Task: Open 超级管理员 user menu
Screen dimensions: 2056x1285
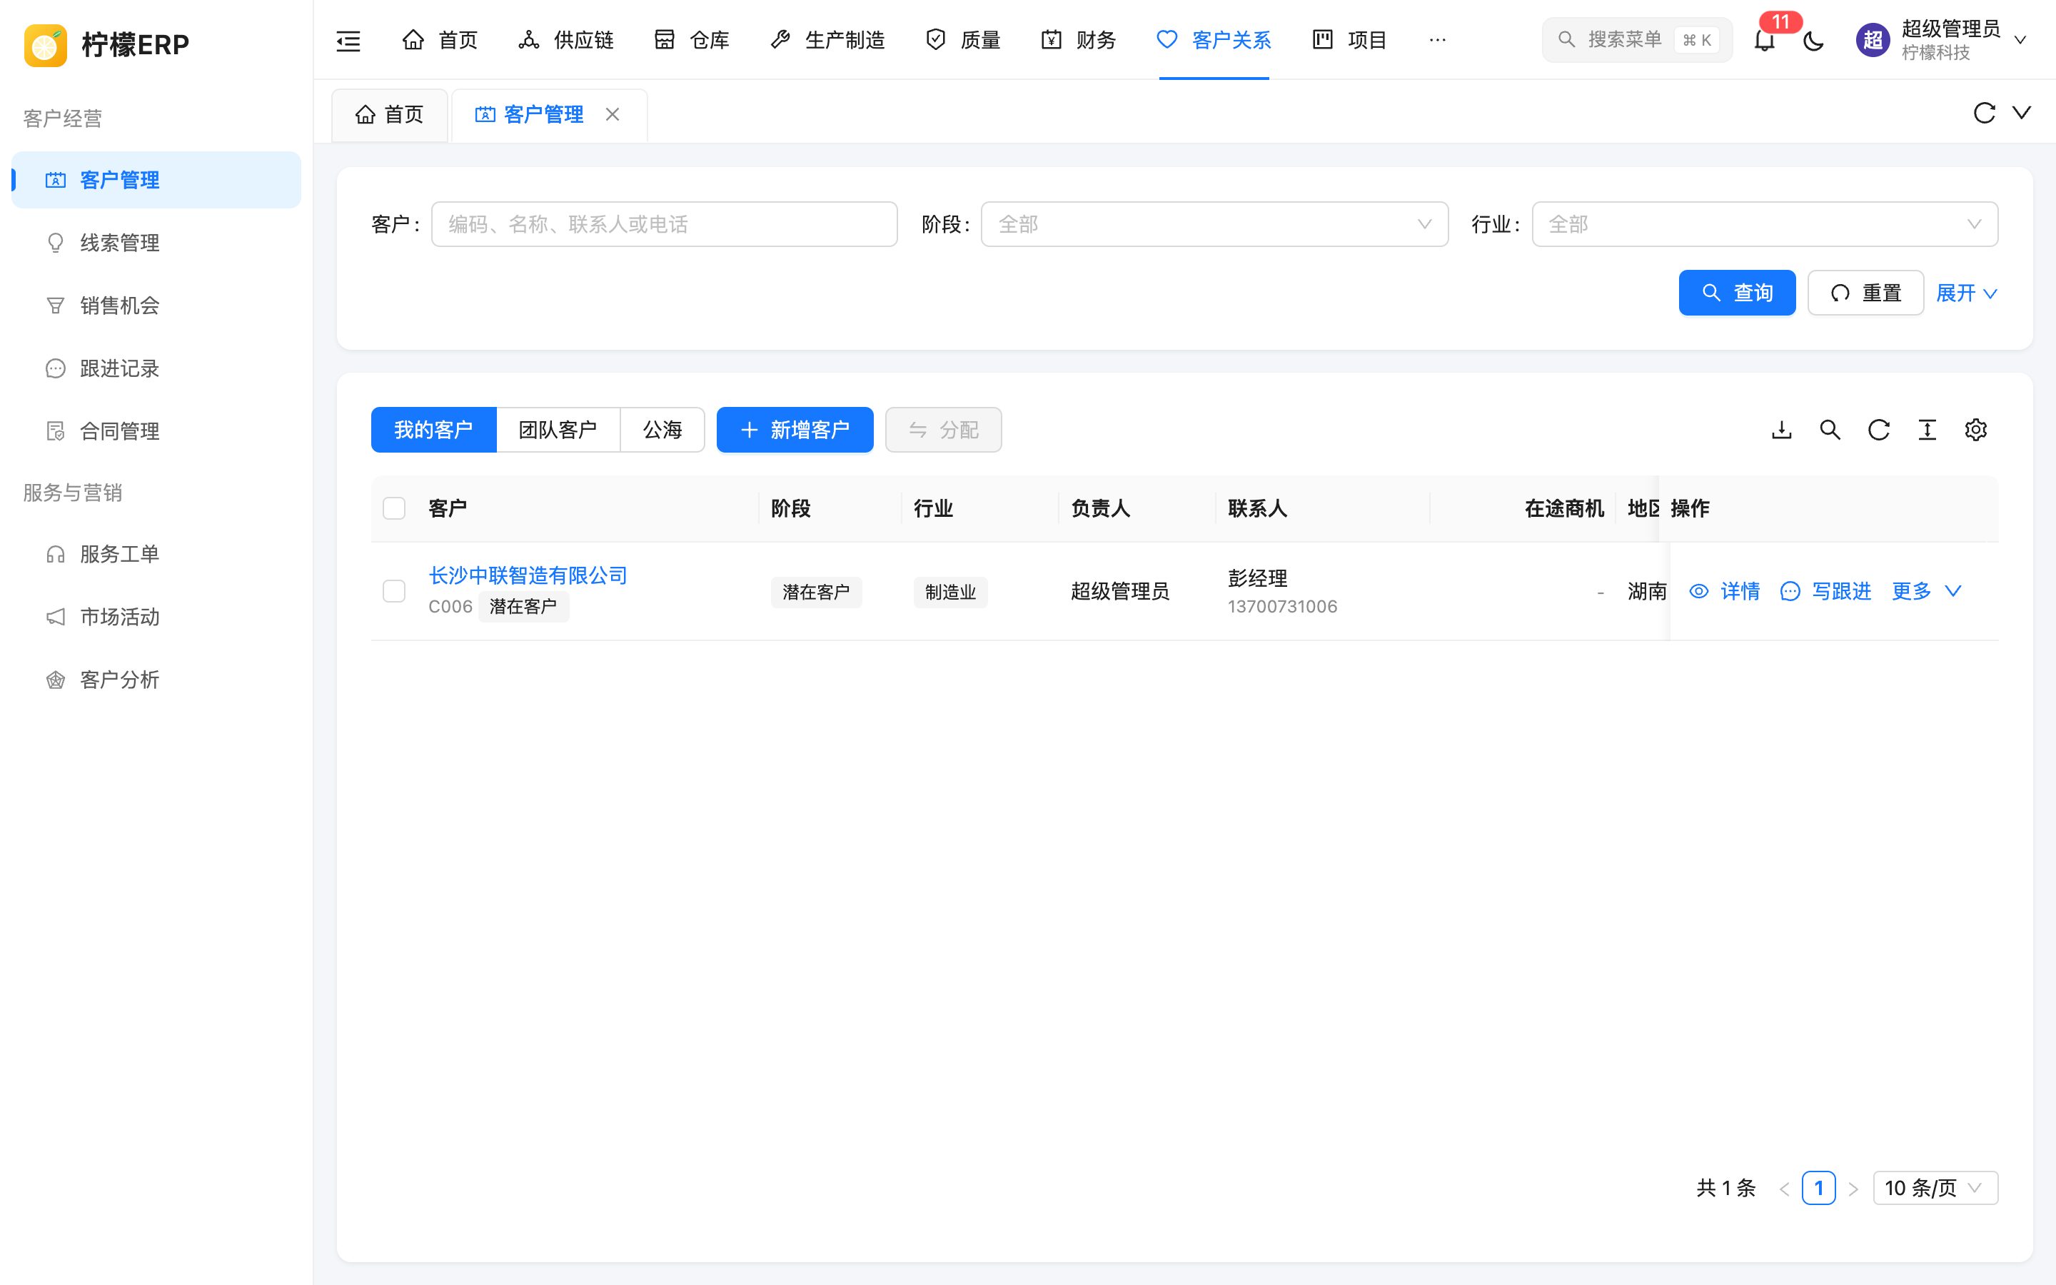Action: pos(1941,40)
